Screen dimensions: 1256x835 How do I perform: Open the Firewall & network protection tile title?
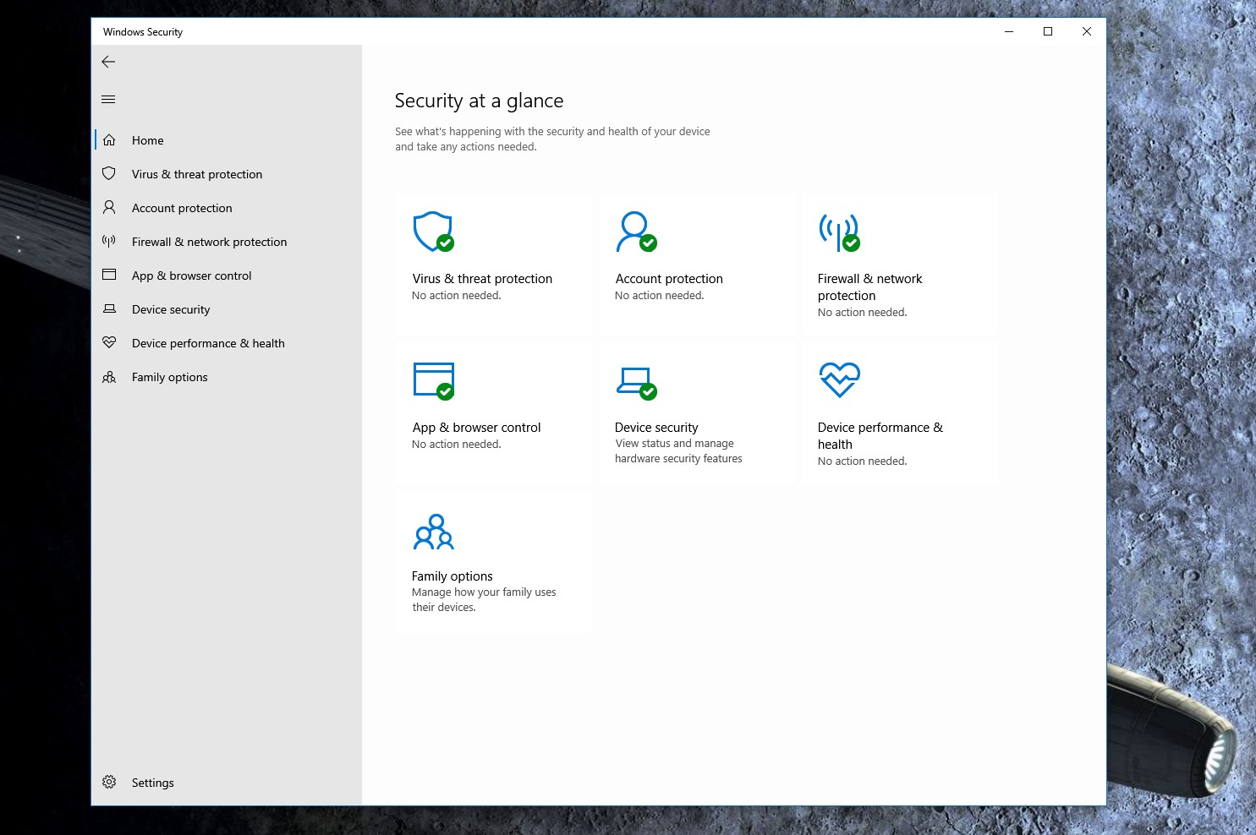coord(870,287)
